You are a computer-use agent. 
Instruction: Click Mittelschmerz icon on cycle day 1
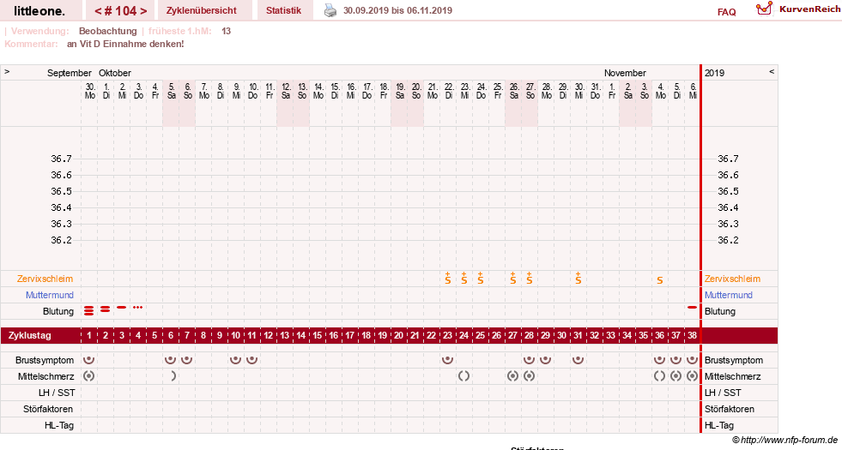tap(89, 376)
